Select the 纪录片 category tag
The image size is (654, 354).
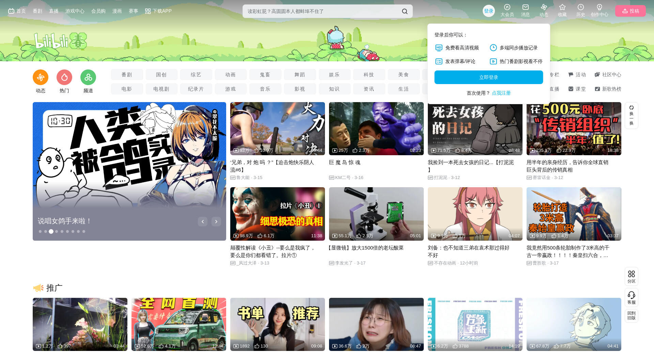click(196, 89)
